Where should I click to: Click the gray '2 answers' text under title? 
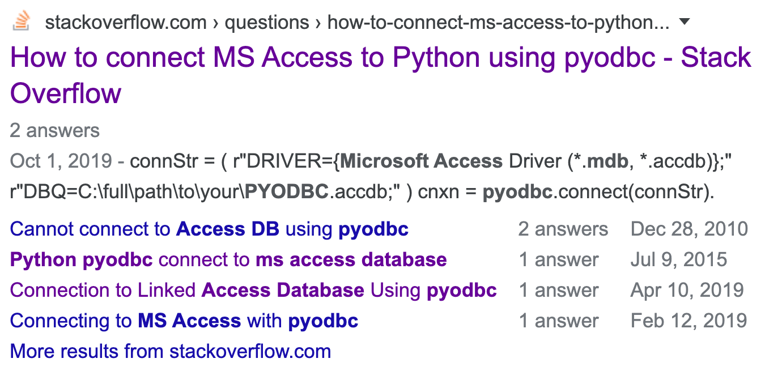pyautogui.click(x=55, y=130)
